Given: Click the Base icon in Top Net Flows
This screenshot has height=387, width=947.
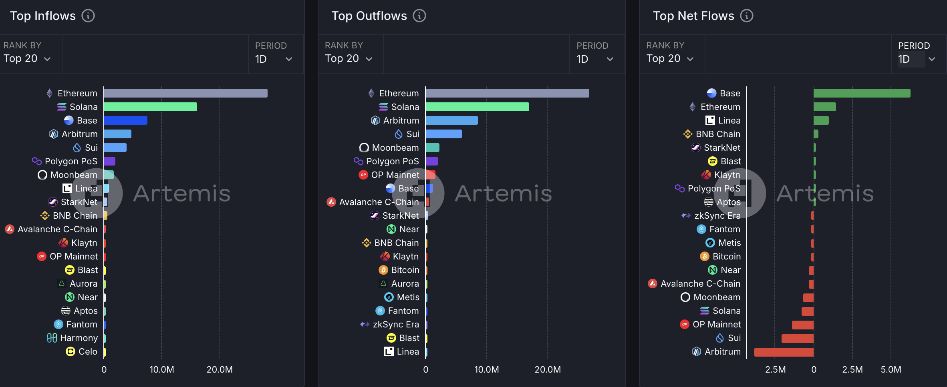Looking at the screenshot, I should point(711,93).
